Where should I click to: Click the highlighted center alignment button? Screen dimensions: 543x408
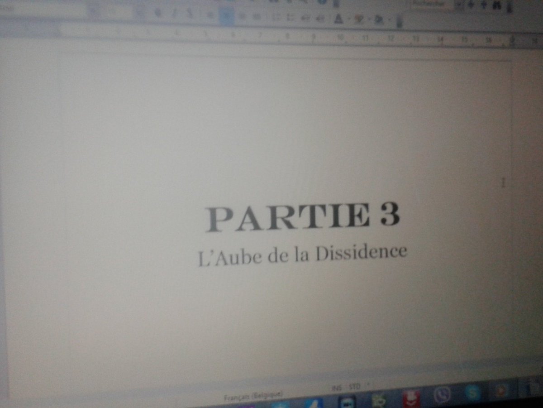226,17
